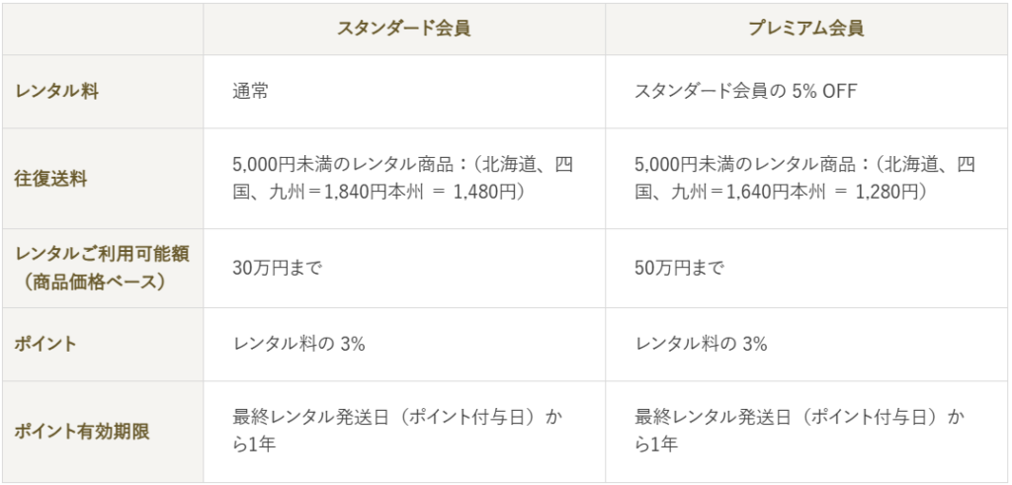The width and height of the screenshot is (1012, 485).
Task: Select the レンタル料 row header
Action: click(x=57, y=92)
